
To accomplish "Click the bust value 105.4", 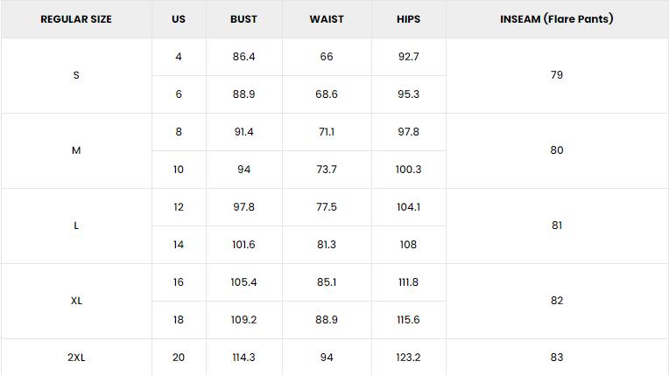I will tap(243, 282).
